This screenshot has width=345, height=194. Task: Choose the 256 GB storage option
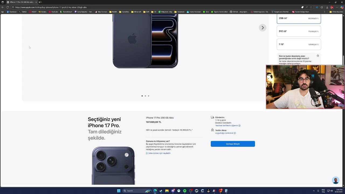(x=299, y=19)
